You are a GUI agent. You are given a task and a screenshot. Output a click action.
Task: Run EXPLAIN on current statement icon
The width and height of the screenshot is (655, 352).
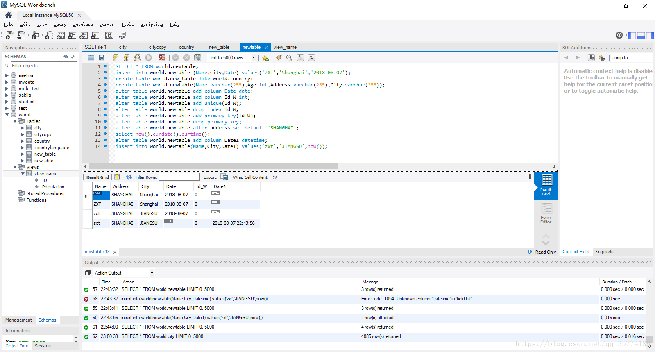point(138,58)
